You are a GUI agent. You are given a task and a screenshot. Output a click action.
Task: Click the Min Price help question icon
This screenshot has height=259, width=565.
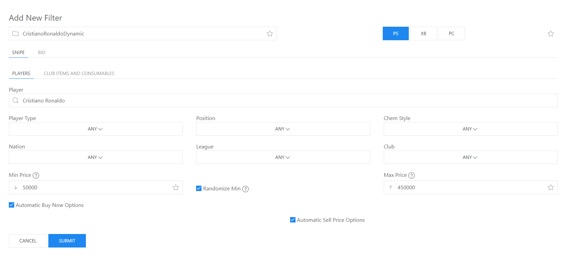[x=36, y=175]
